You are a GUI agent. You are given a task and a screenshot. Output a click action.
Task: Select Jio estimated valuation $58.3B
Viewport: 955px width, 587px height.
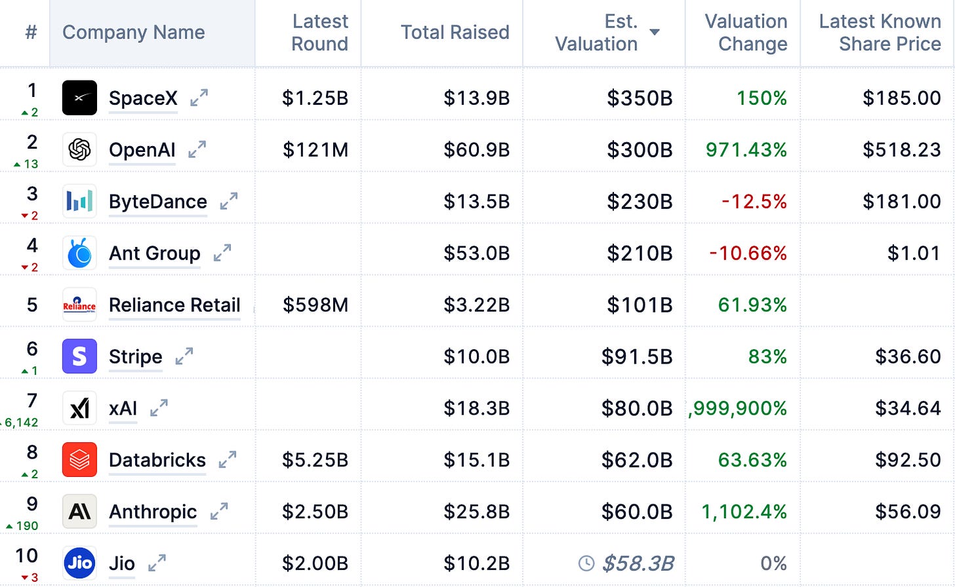click(x=638, y=564)
